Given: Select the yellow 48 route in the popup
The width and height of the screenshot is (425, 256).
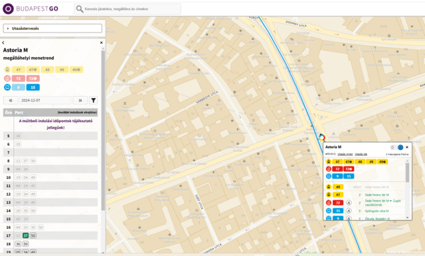Looking at the screenshot, I should [360, 162].
